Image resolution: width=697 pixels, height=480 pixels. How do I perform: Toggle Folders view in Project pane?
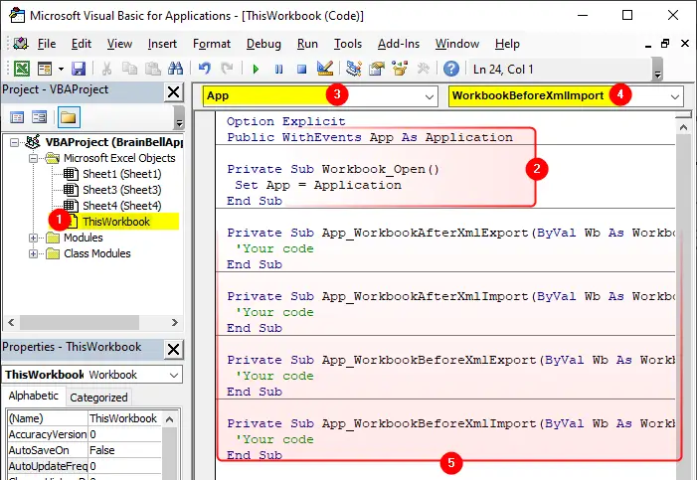click(69, 117)
